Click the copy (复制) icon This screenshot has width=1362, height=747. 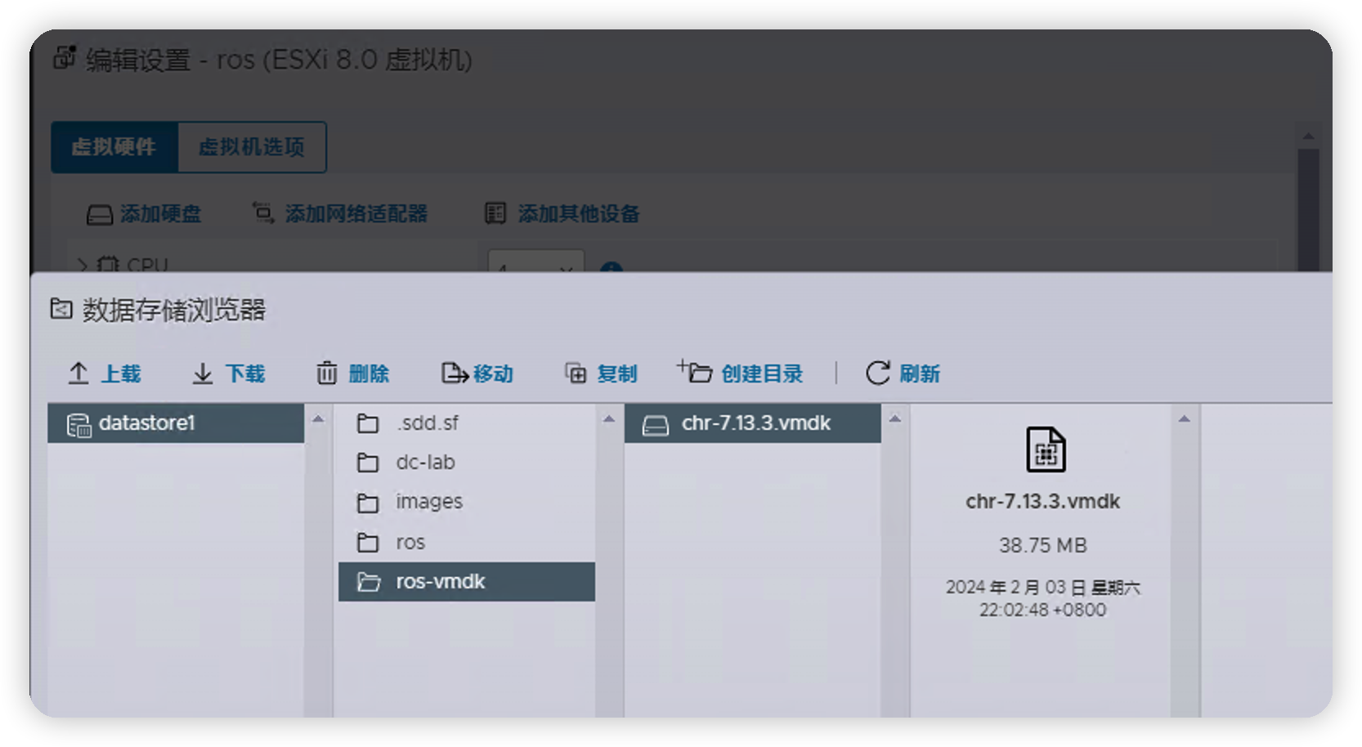point(576,373)
